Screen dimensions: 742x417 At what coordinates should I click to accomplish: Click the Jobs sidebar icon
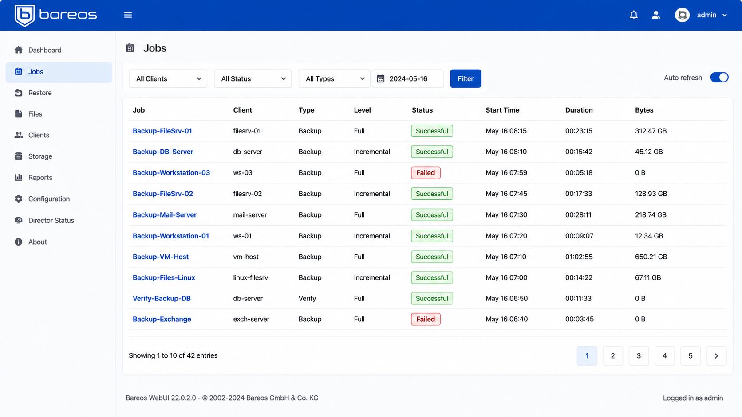[19, 71]
